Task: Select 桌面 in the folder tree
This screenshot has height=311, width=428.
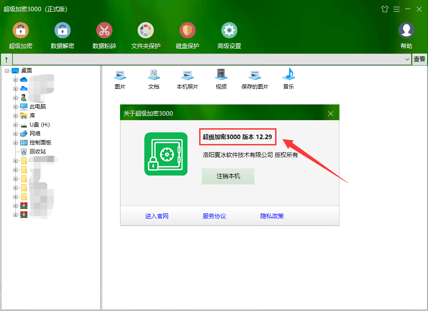Action: point(27,71)
